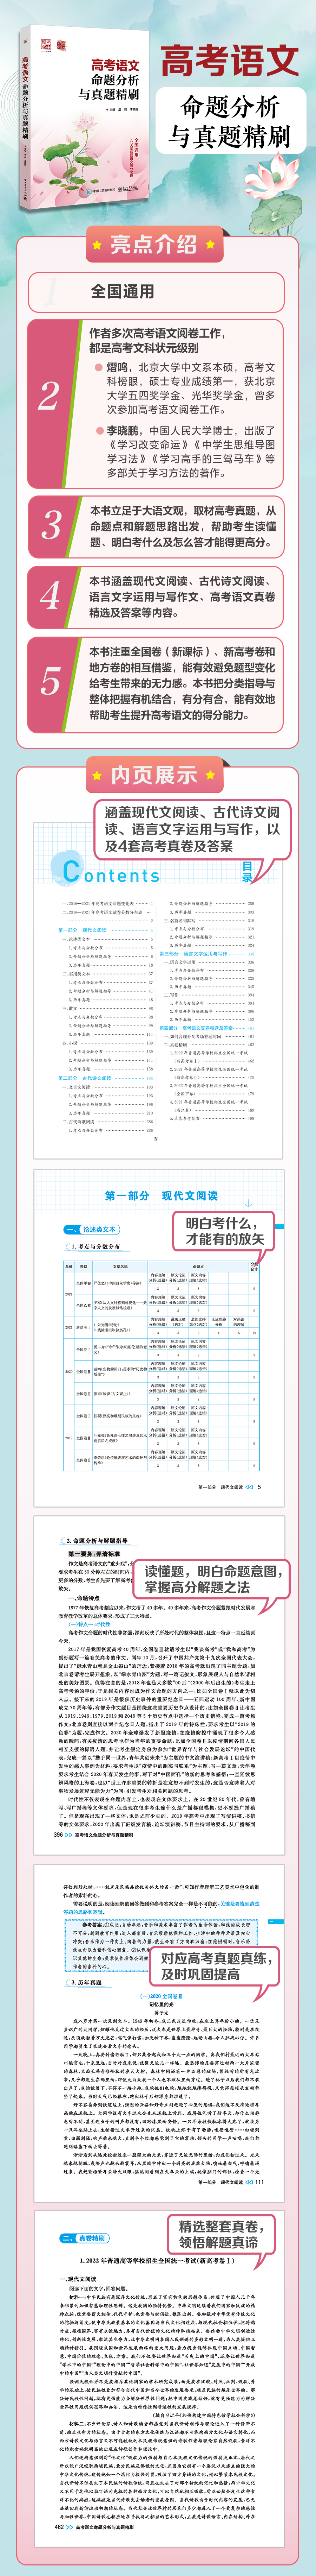This screenshot has width=316, height=2576.
Task: Click the pink number 4 badge
Action: coord(50,596)
